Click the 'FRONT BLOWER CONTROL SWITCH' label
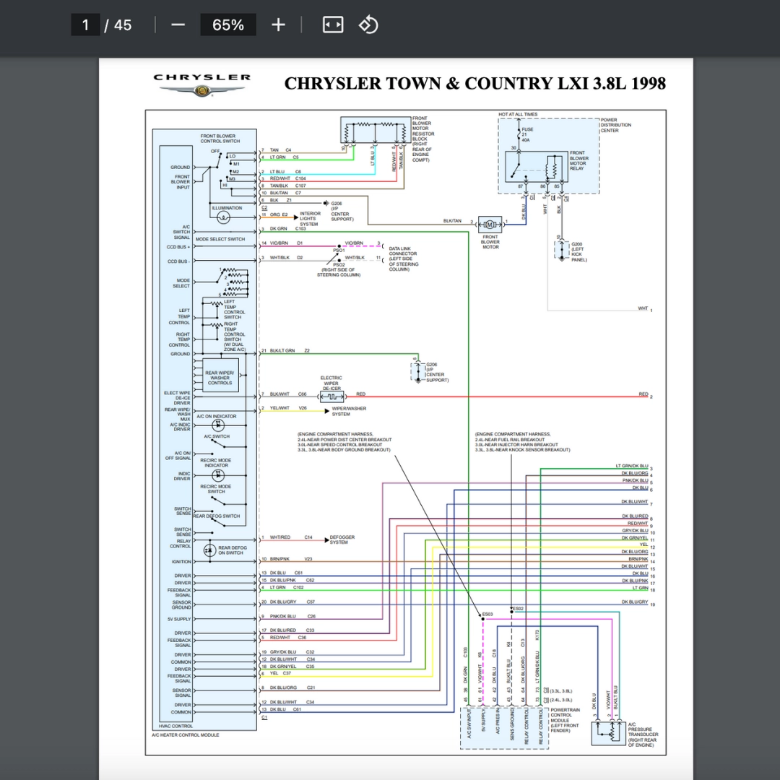780x780 pixels. [x=220, y=138]
